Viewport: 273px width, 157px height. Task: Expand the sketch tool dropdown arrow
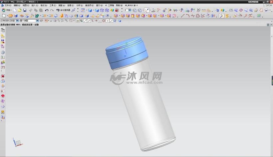coord(7,16)
